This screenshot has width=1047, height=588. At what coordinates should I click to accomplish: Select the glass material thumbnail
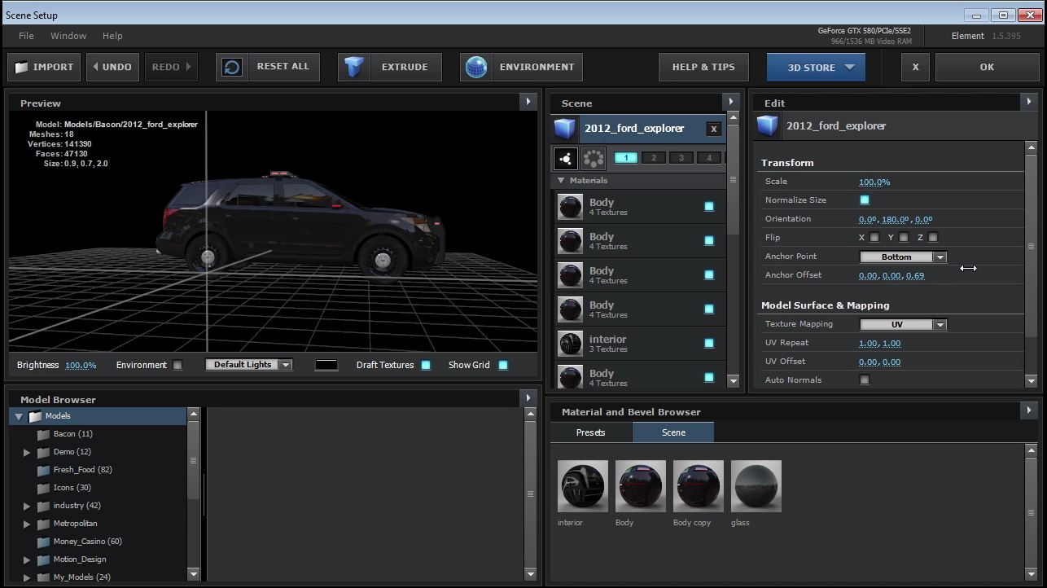756,486
